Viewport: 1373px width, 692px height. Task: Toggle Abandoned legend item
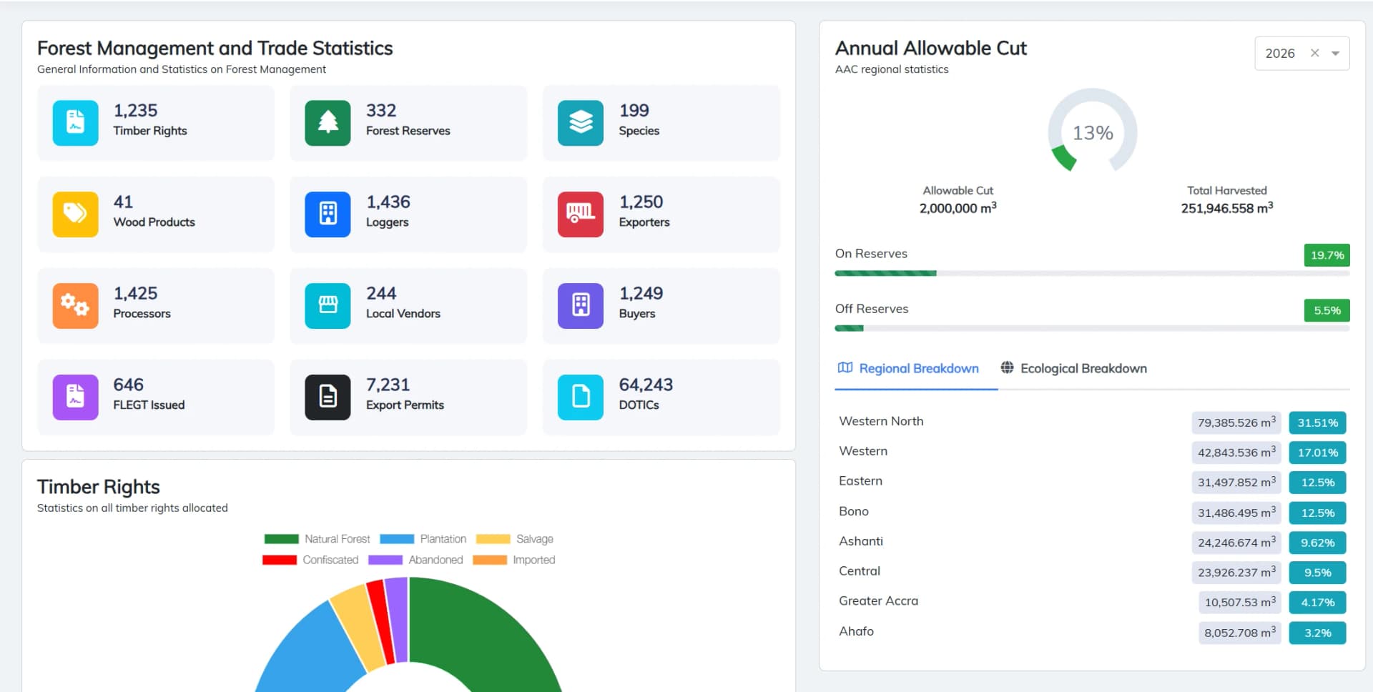pyautogui.click(x=415, y=560)
